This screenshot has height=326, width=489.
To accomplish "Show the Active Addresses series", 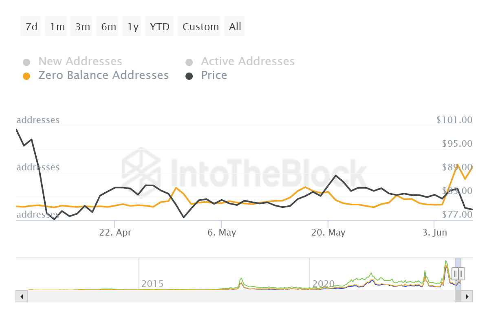I will tap(248, 61).
